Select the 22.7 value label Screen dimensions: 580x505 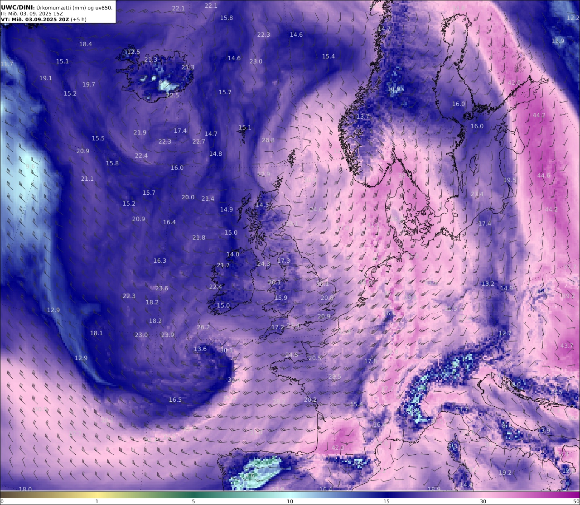(x=198, y=141)
